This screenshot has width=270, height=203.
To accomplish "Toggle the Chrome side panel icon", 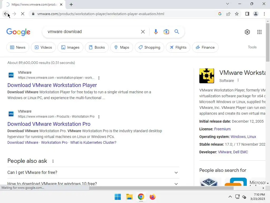I will 247,14.
